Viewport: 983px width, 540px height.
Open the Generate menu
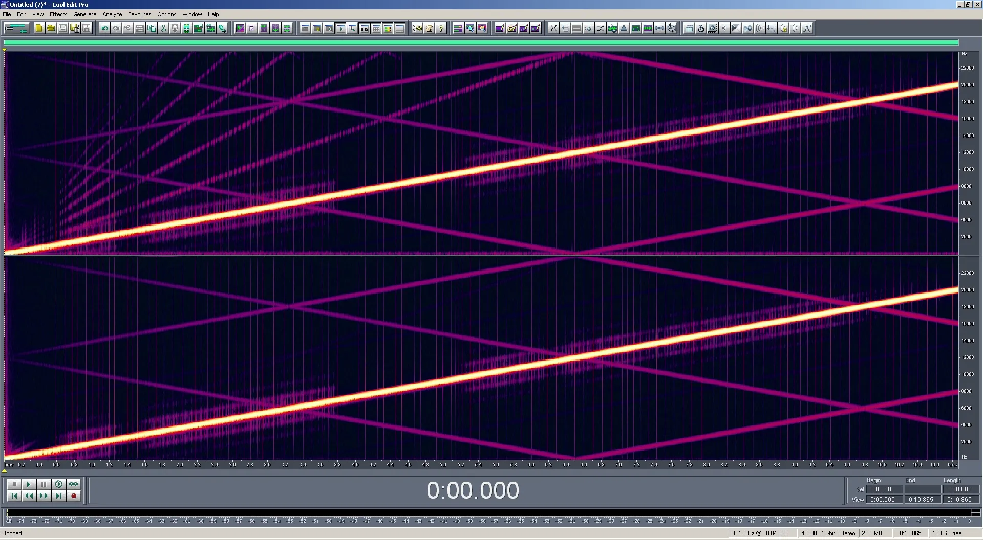click(84, 14)
